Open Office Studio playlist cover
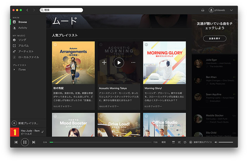This screenshot has height=162, width=248. click(164, 124)
